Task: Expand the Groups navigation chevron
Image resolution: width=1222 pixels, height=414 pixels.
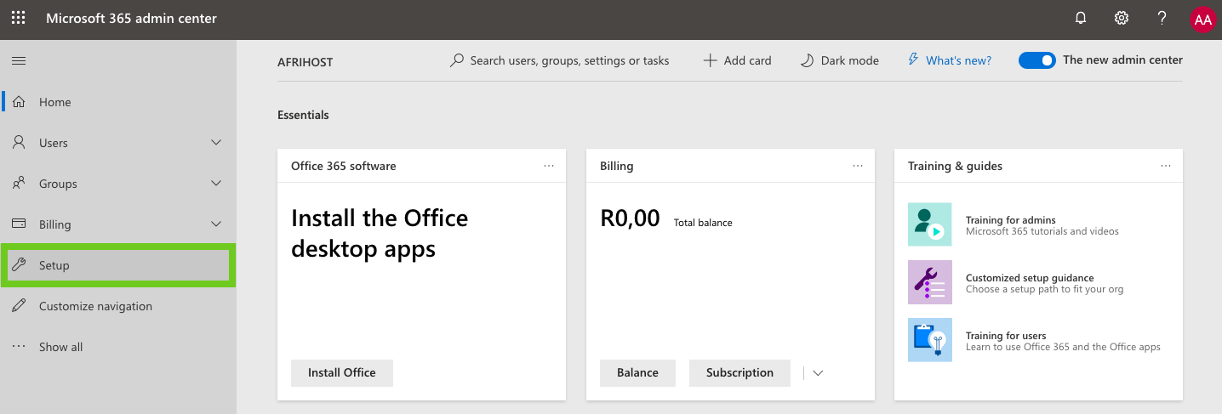Action: (216, 184)
